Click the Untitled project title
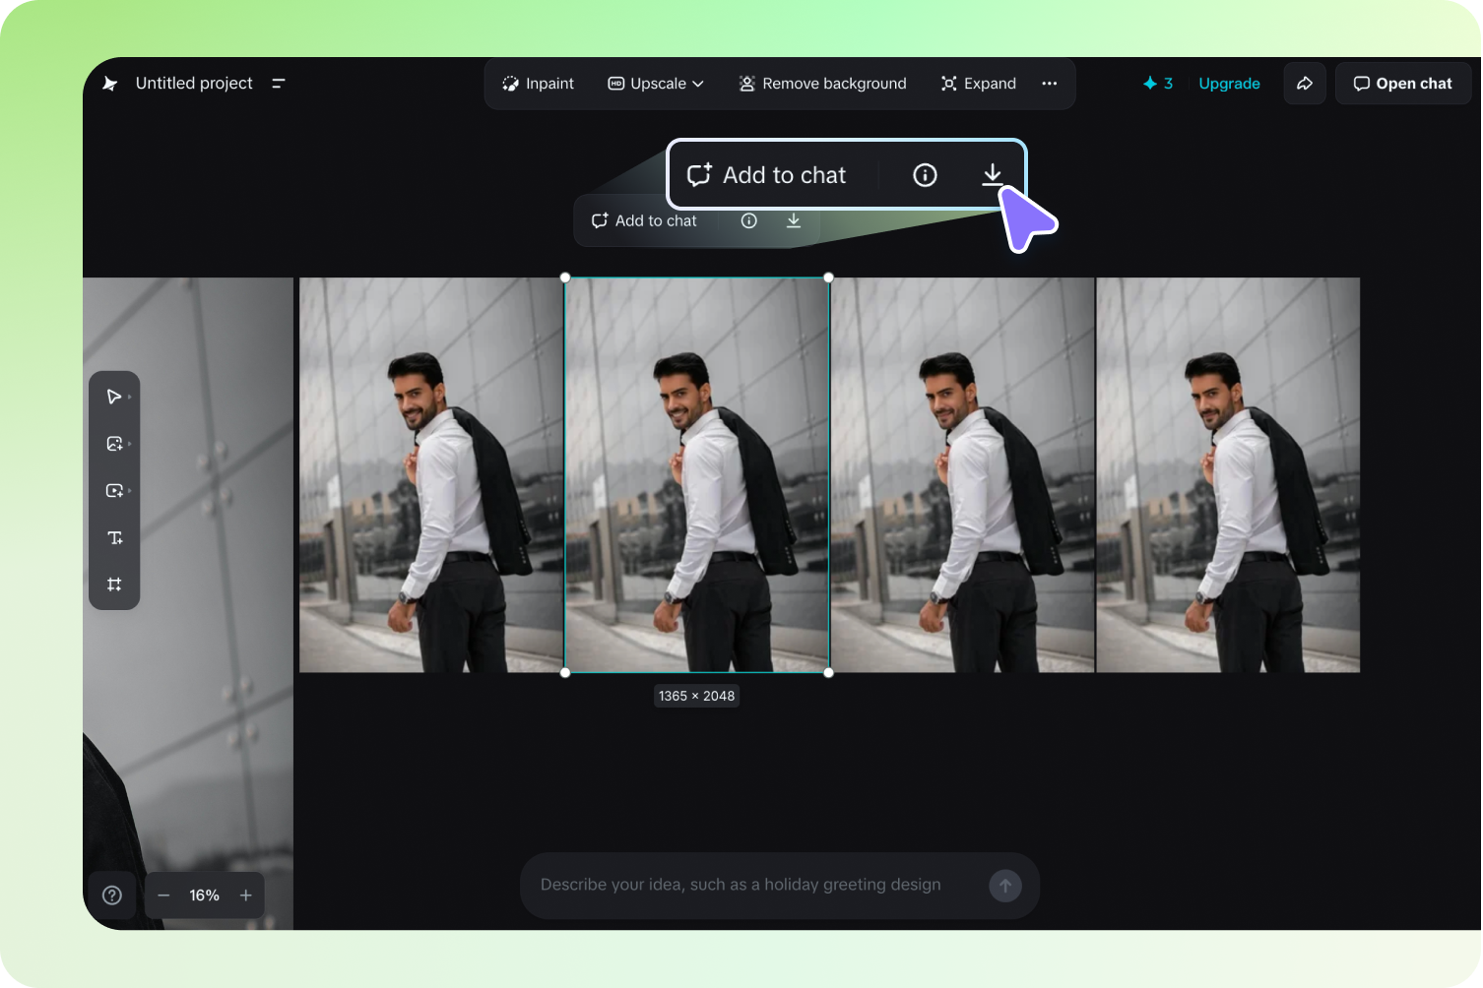1483x988 pixels. 194,84
